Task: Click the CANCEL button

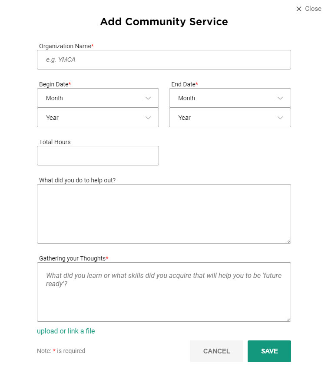Action: [216, 351]
